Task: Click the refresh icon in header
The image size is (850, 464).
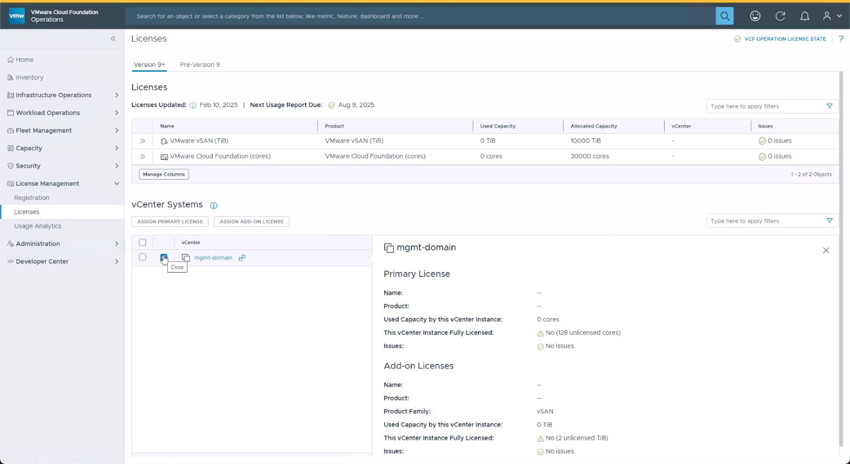Action: (x=780, y=16)
